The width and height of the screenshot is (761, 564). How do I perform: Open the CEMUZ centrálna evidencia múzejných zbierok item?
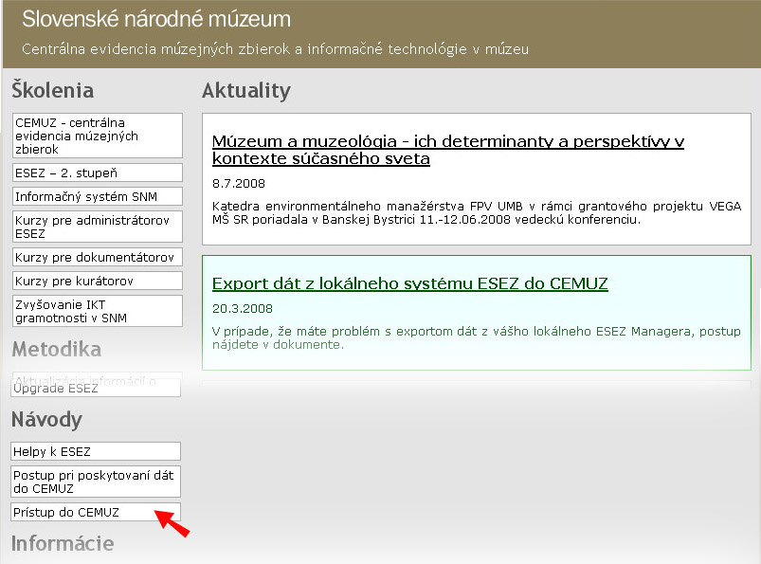coord(97,136)
